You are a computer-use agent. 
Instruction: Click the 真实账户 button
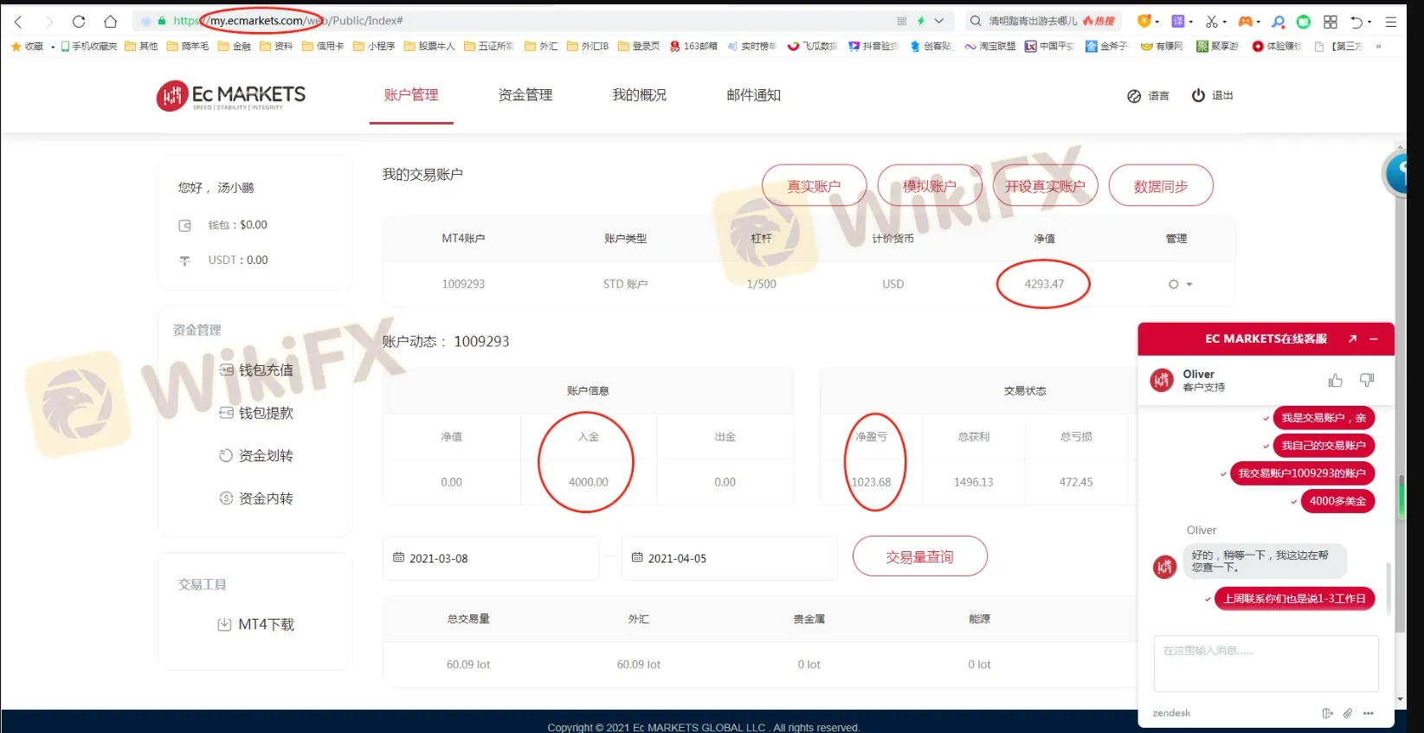(814, 186)
